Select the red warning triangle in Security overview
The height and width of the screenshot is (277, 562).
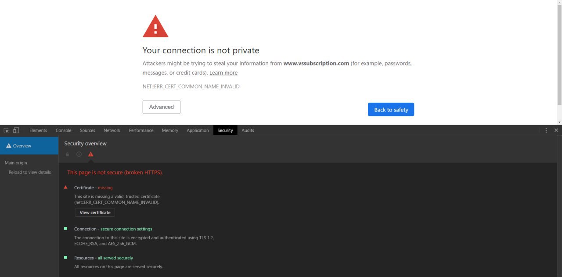tap(91, 154)
